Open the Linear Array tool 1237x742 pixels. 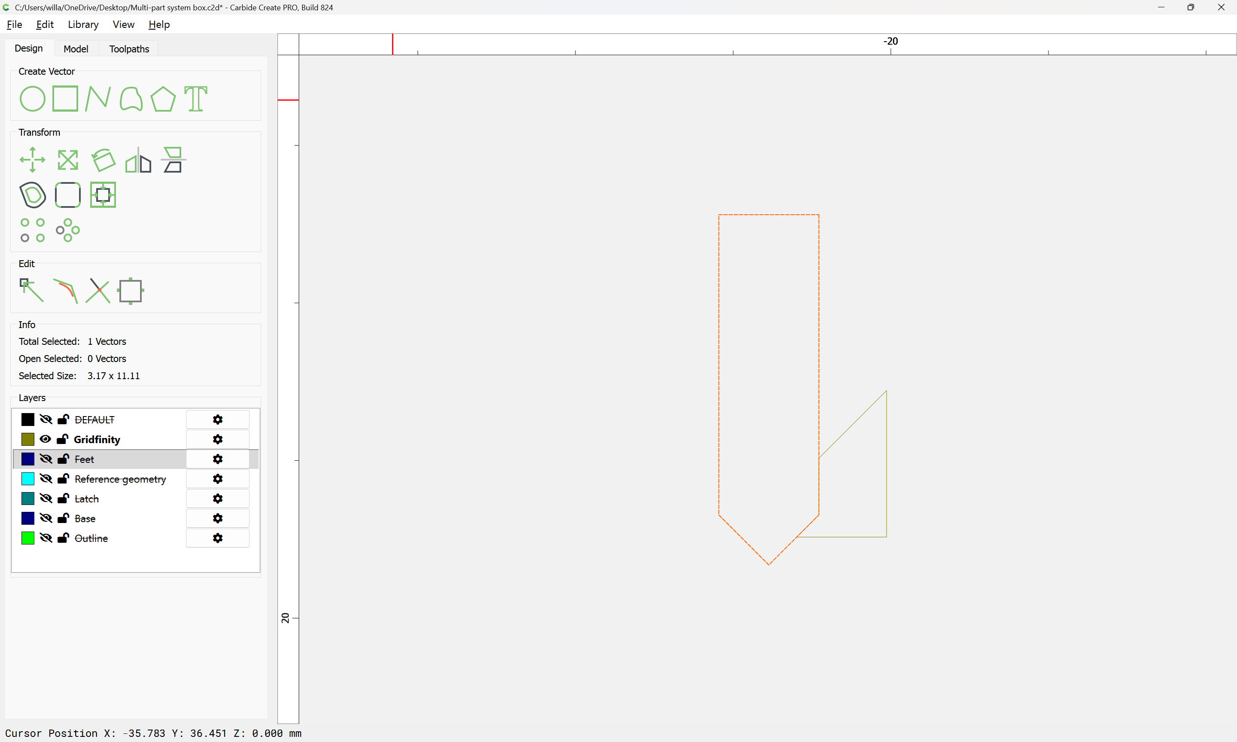coord(33,230)
